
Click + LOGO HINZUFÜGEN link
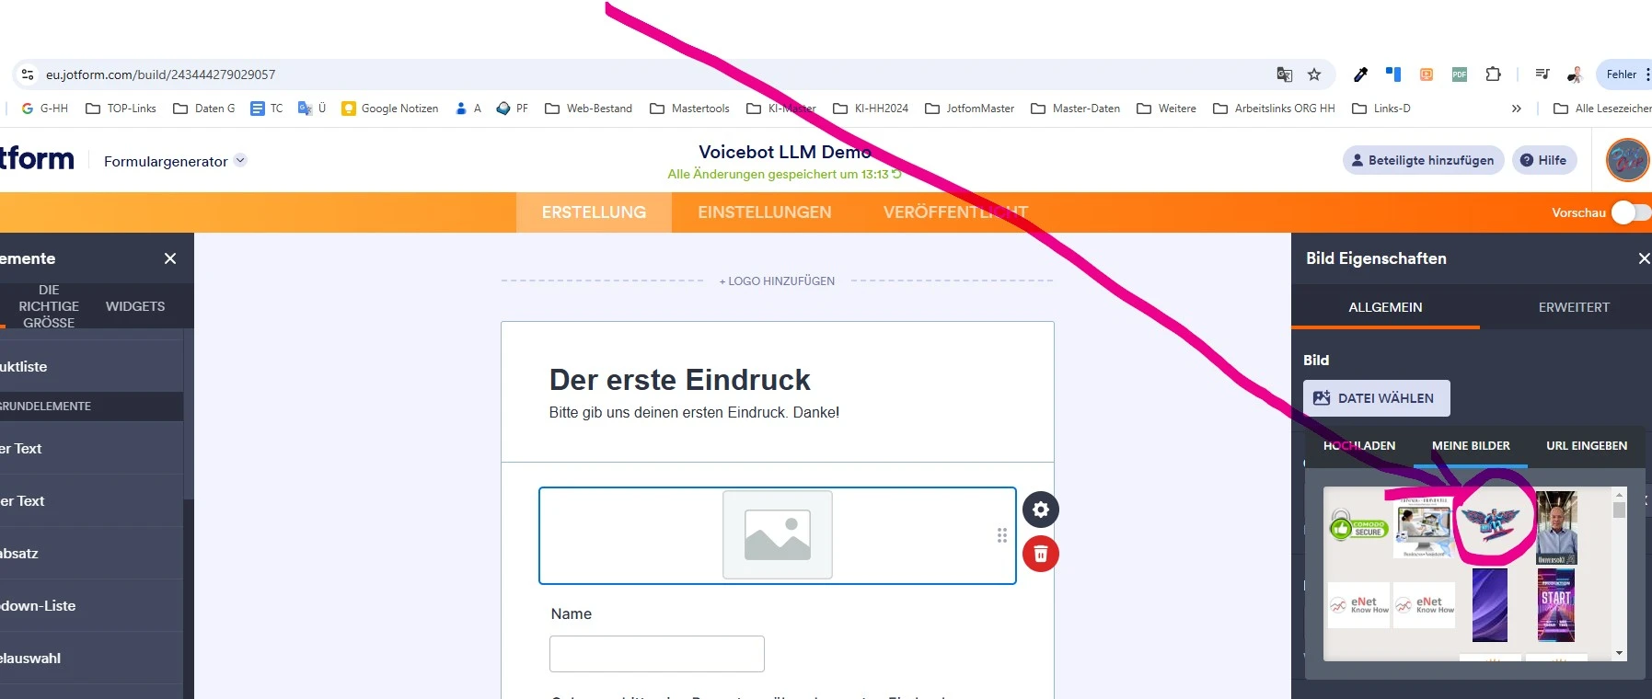click(x=777, y=281)
